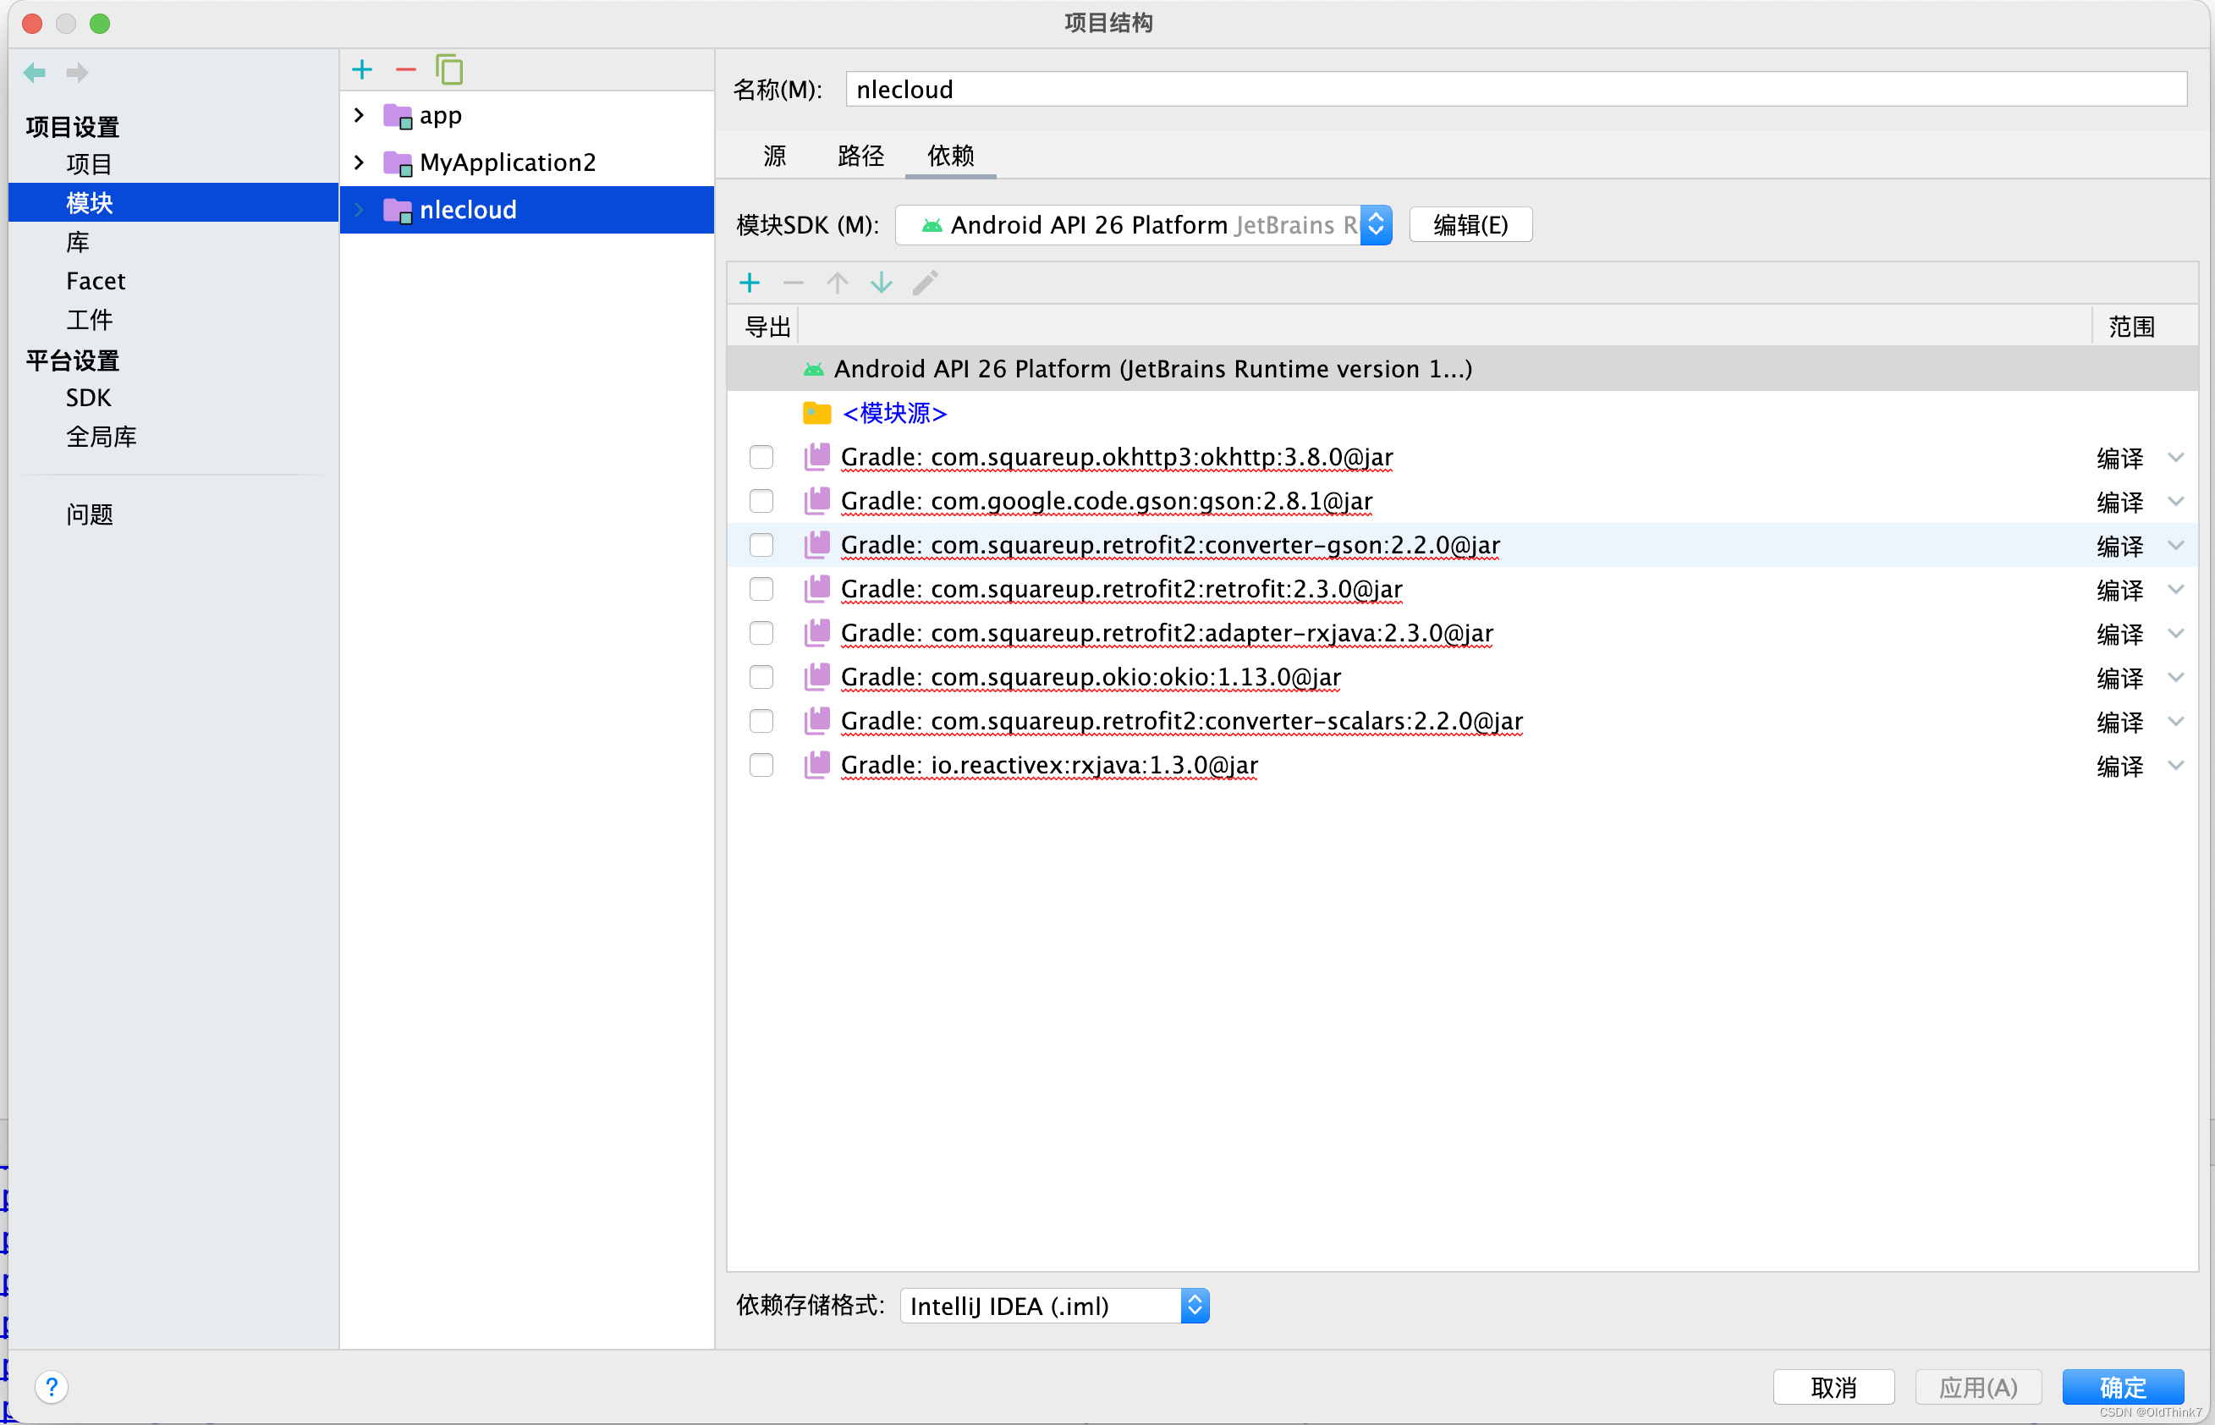Click the module source folder icon
2215x1425 pixels.
[x=816, y=413]
